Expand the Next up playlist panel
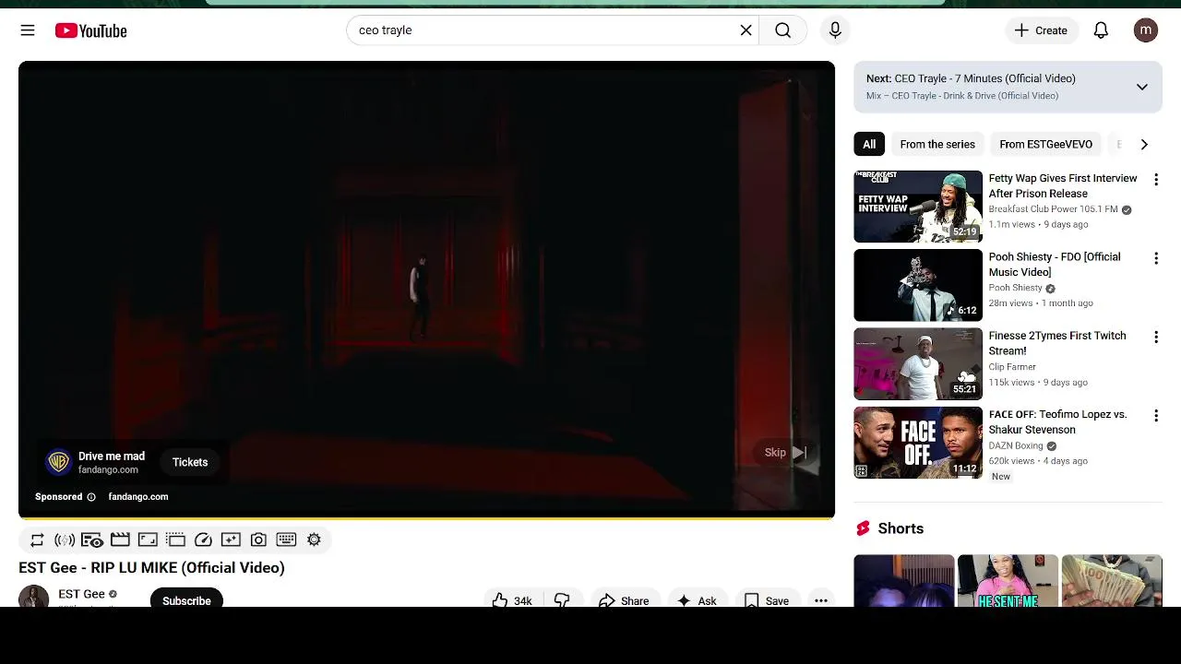Screen dimensions: 1181x664 point(1141,87)
